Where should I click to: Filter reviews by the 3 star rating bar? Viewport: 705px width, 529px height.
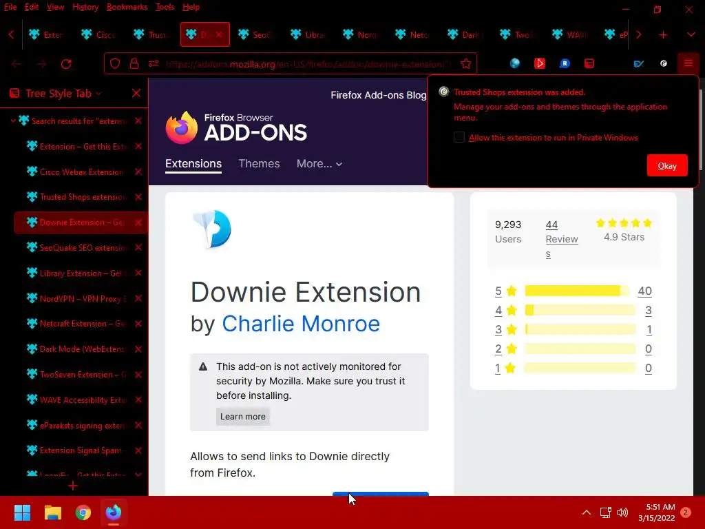click(580, 329)
